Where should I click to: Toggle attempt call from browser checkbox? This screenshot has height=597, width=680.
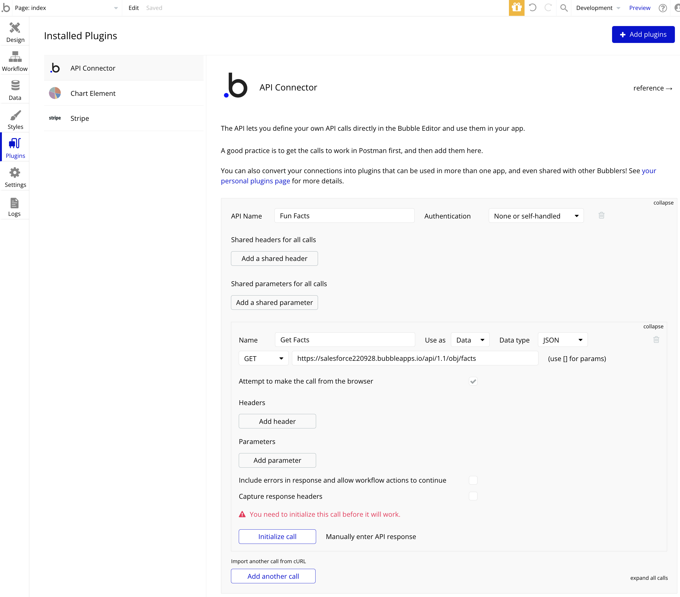click(473, 381)
